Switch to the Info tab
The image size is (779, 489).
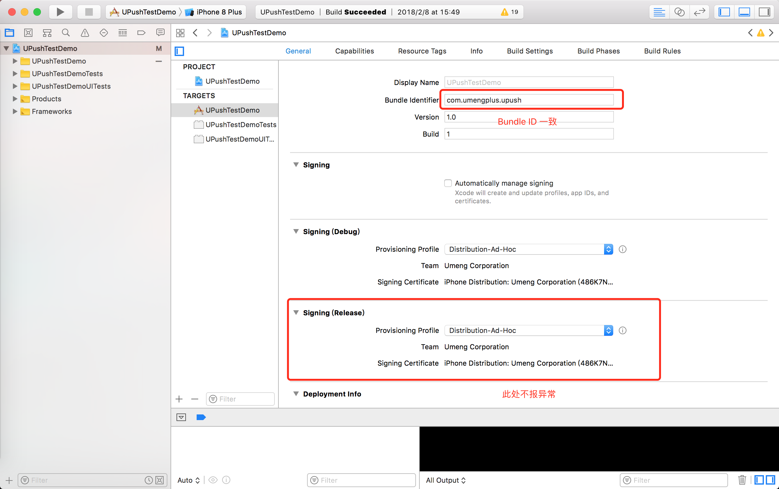[476, 51]
